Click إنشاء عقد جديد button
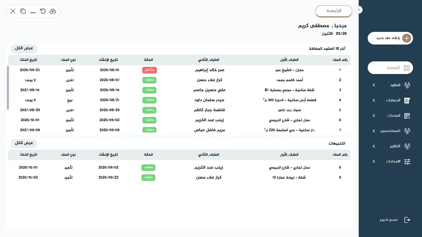The width and height of the screenshot is (422, 237). pyautogui.click(x=390, y=38)
